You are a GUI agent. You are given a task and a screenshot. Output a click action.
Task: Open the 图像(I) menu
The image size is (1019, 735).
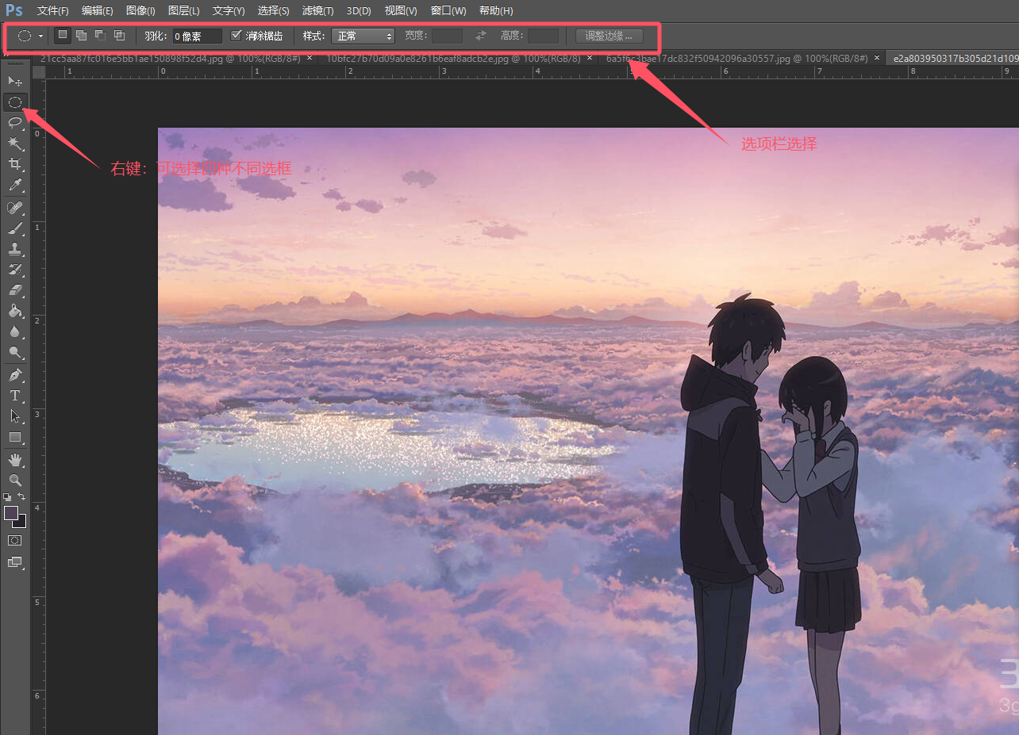click(140, 11)
